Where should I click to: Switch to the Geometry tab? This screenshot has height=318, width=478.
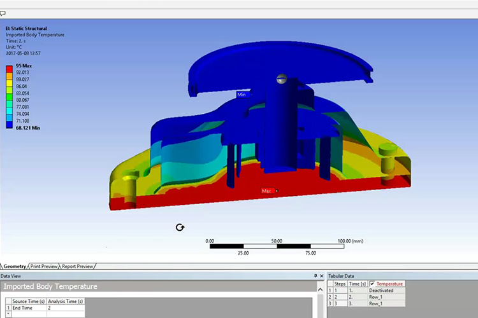[x=14, y=266]
